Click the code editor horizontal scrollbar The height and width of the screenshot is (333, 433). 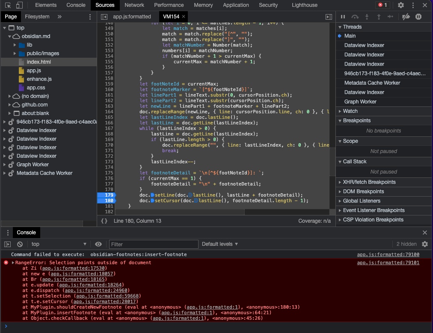[x=180, y=212]
